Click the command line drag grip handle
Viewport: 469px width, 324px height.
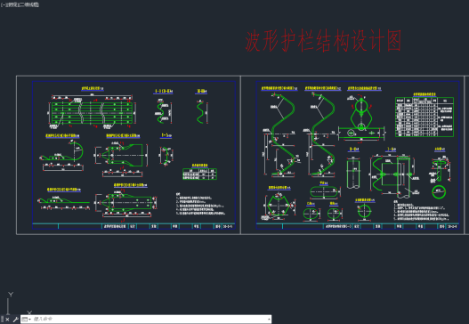click(x=2, y=320)
